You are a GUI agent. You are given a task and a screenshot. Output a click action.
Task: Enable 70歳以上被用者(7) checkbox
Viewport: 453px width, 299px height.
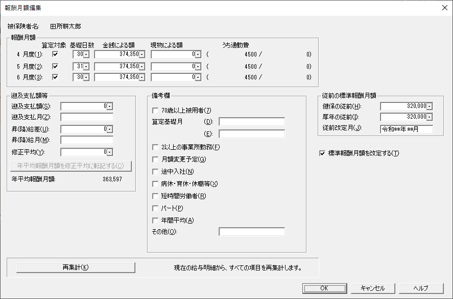[155, 111]
